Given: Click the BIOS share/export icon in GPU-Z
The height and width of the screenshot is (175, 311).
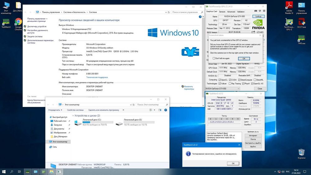Looking at the screenshot, I should click(253, 32).
